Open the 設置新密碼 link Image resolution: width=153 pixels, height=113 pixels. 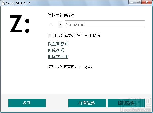(x=58, y=44)
